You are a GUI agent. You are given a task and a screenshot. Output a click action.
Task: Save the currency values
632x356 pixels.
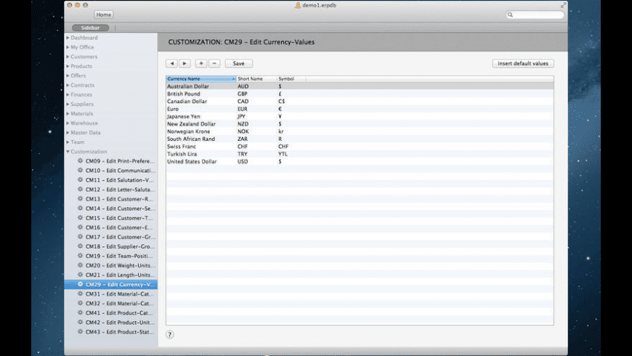pyautogui.click(x=238, y=63)
